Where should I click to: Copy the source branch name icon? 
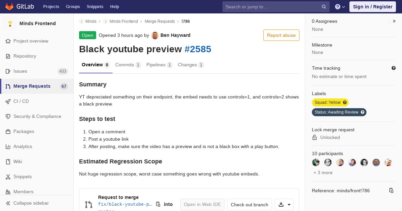[x=158, y=204]
